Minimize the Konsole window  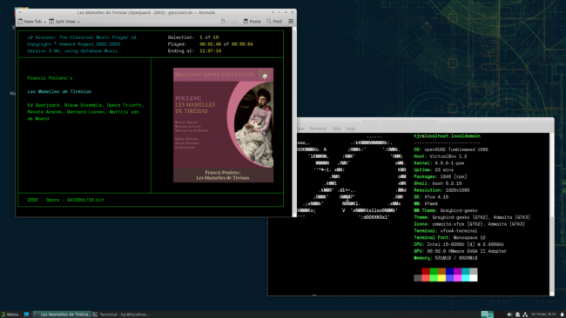[x=280, y=12]
